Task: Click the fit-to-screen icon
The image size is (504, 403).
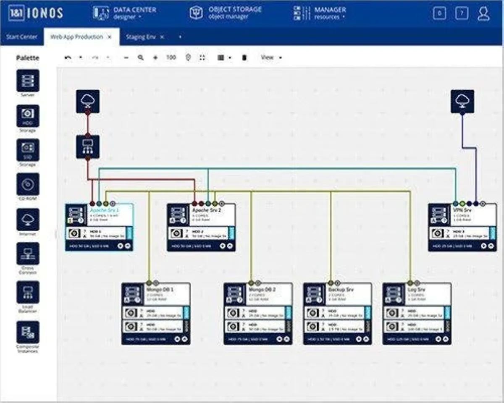Action: click(x=202, y=58)
